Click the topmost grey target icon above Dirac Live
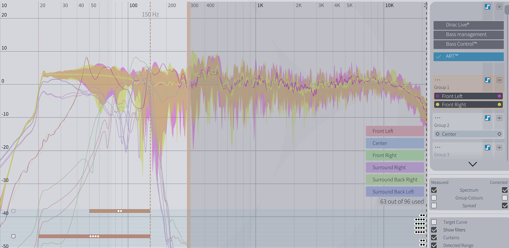The image size is (509, 248). 499,7
